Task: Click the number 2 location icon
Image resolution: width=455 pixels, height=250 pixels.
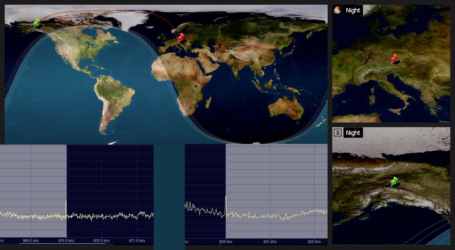Action: click(338, 133)
